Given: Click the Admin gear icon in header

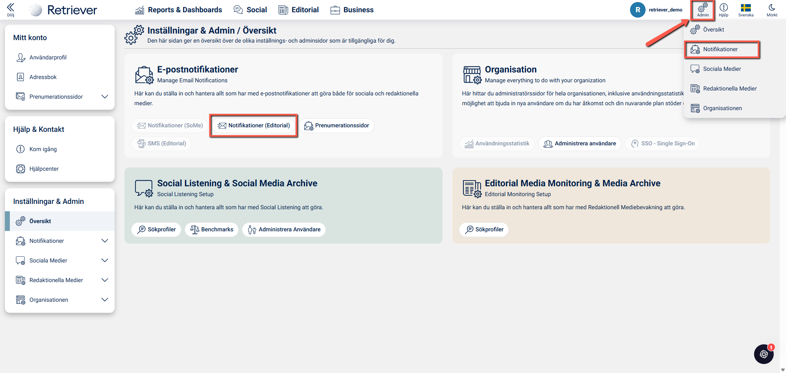Looking at the screenshot, I should coord(702,8).
